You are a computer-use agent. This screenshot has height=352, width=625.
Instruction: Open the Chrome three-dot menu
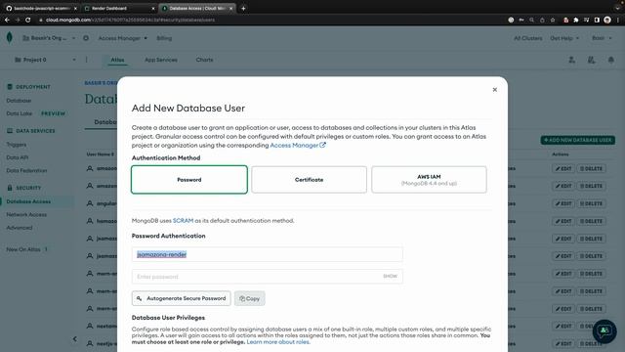[618, 20]
